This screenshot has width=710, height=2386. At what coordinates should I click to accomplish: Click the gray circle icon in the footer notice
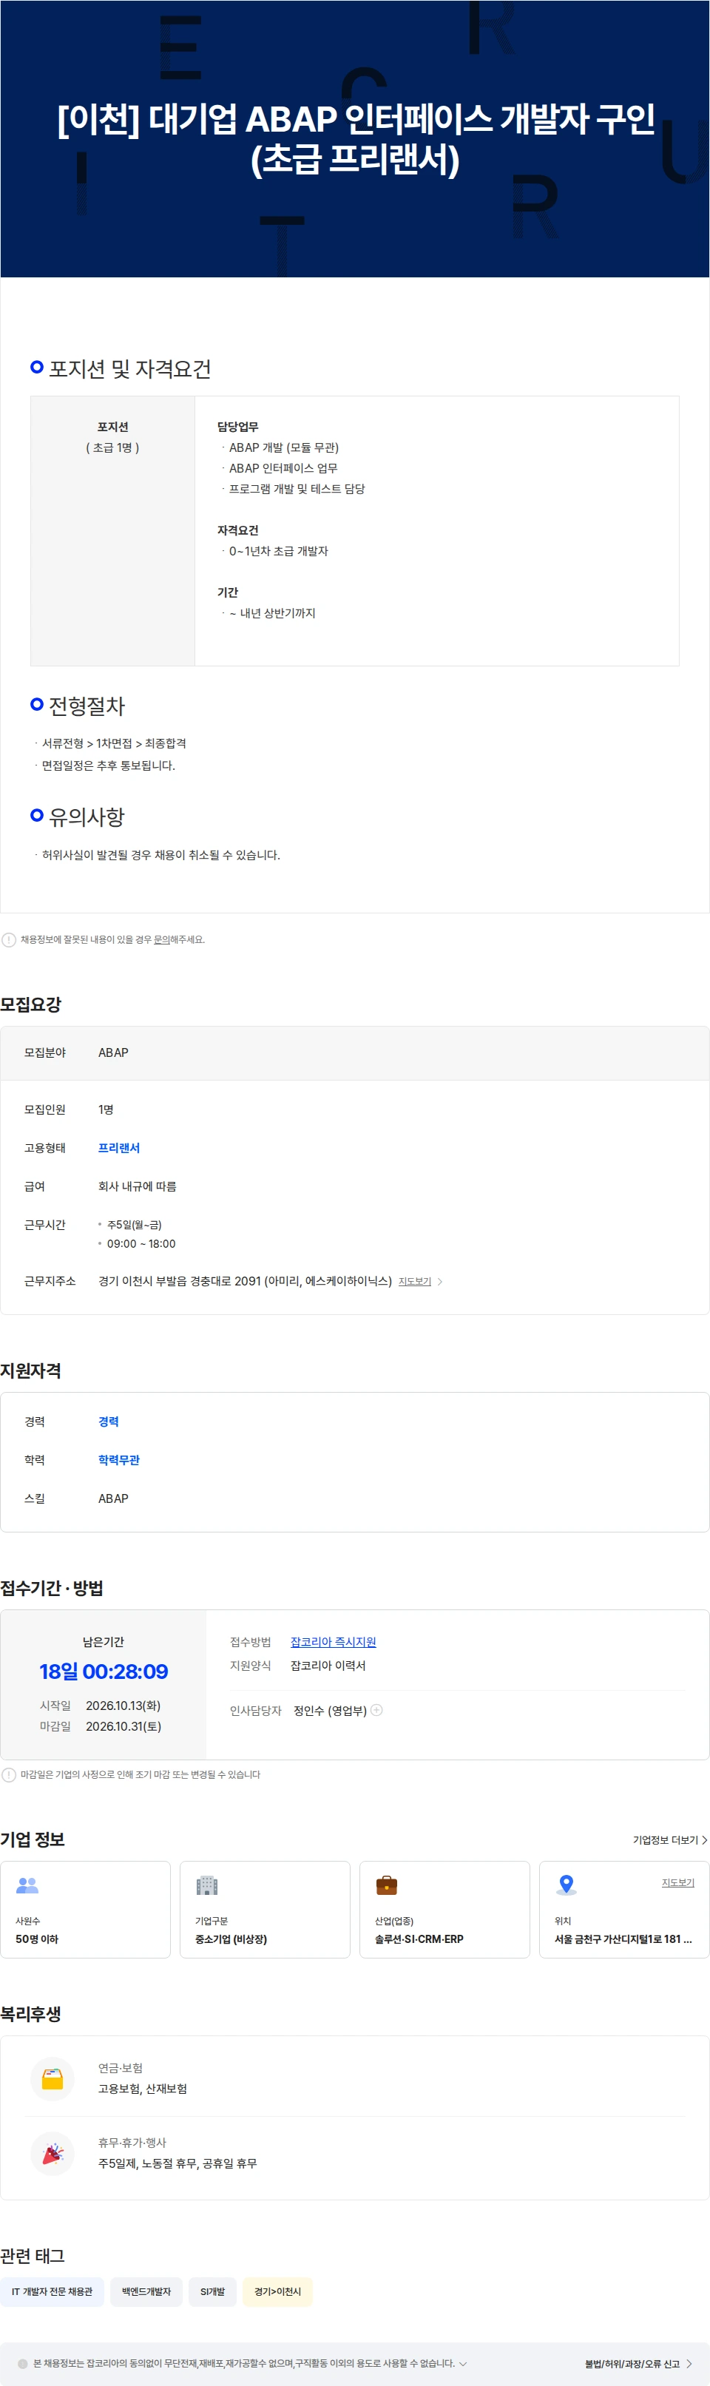point(22,2363)
